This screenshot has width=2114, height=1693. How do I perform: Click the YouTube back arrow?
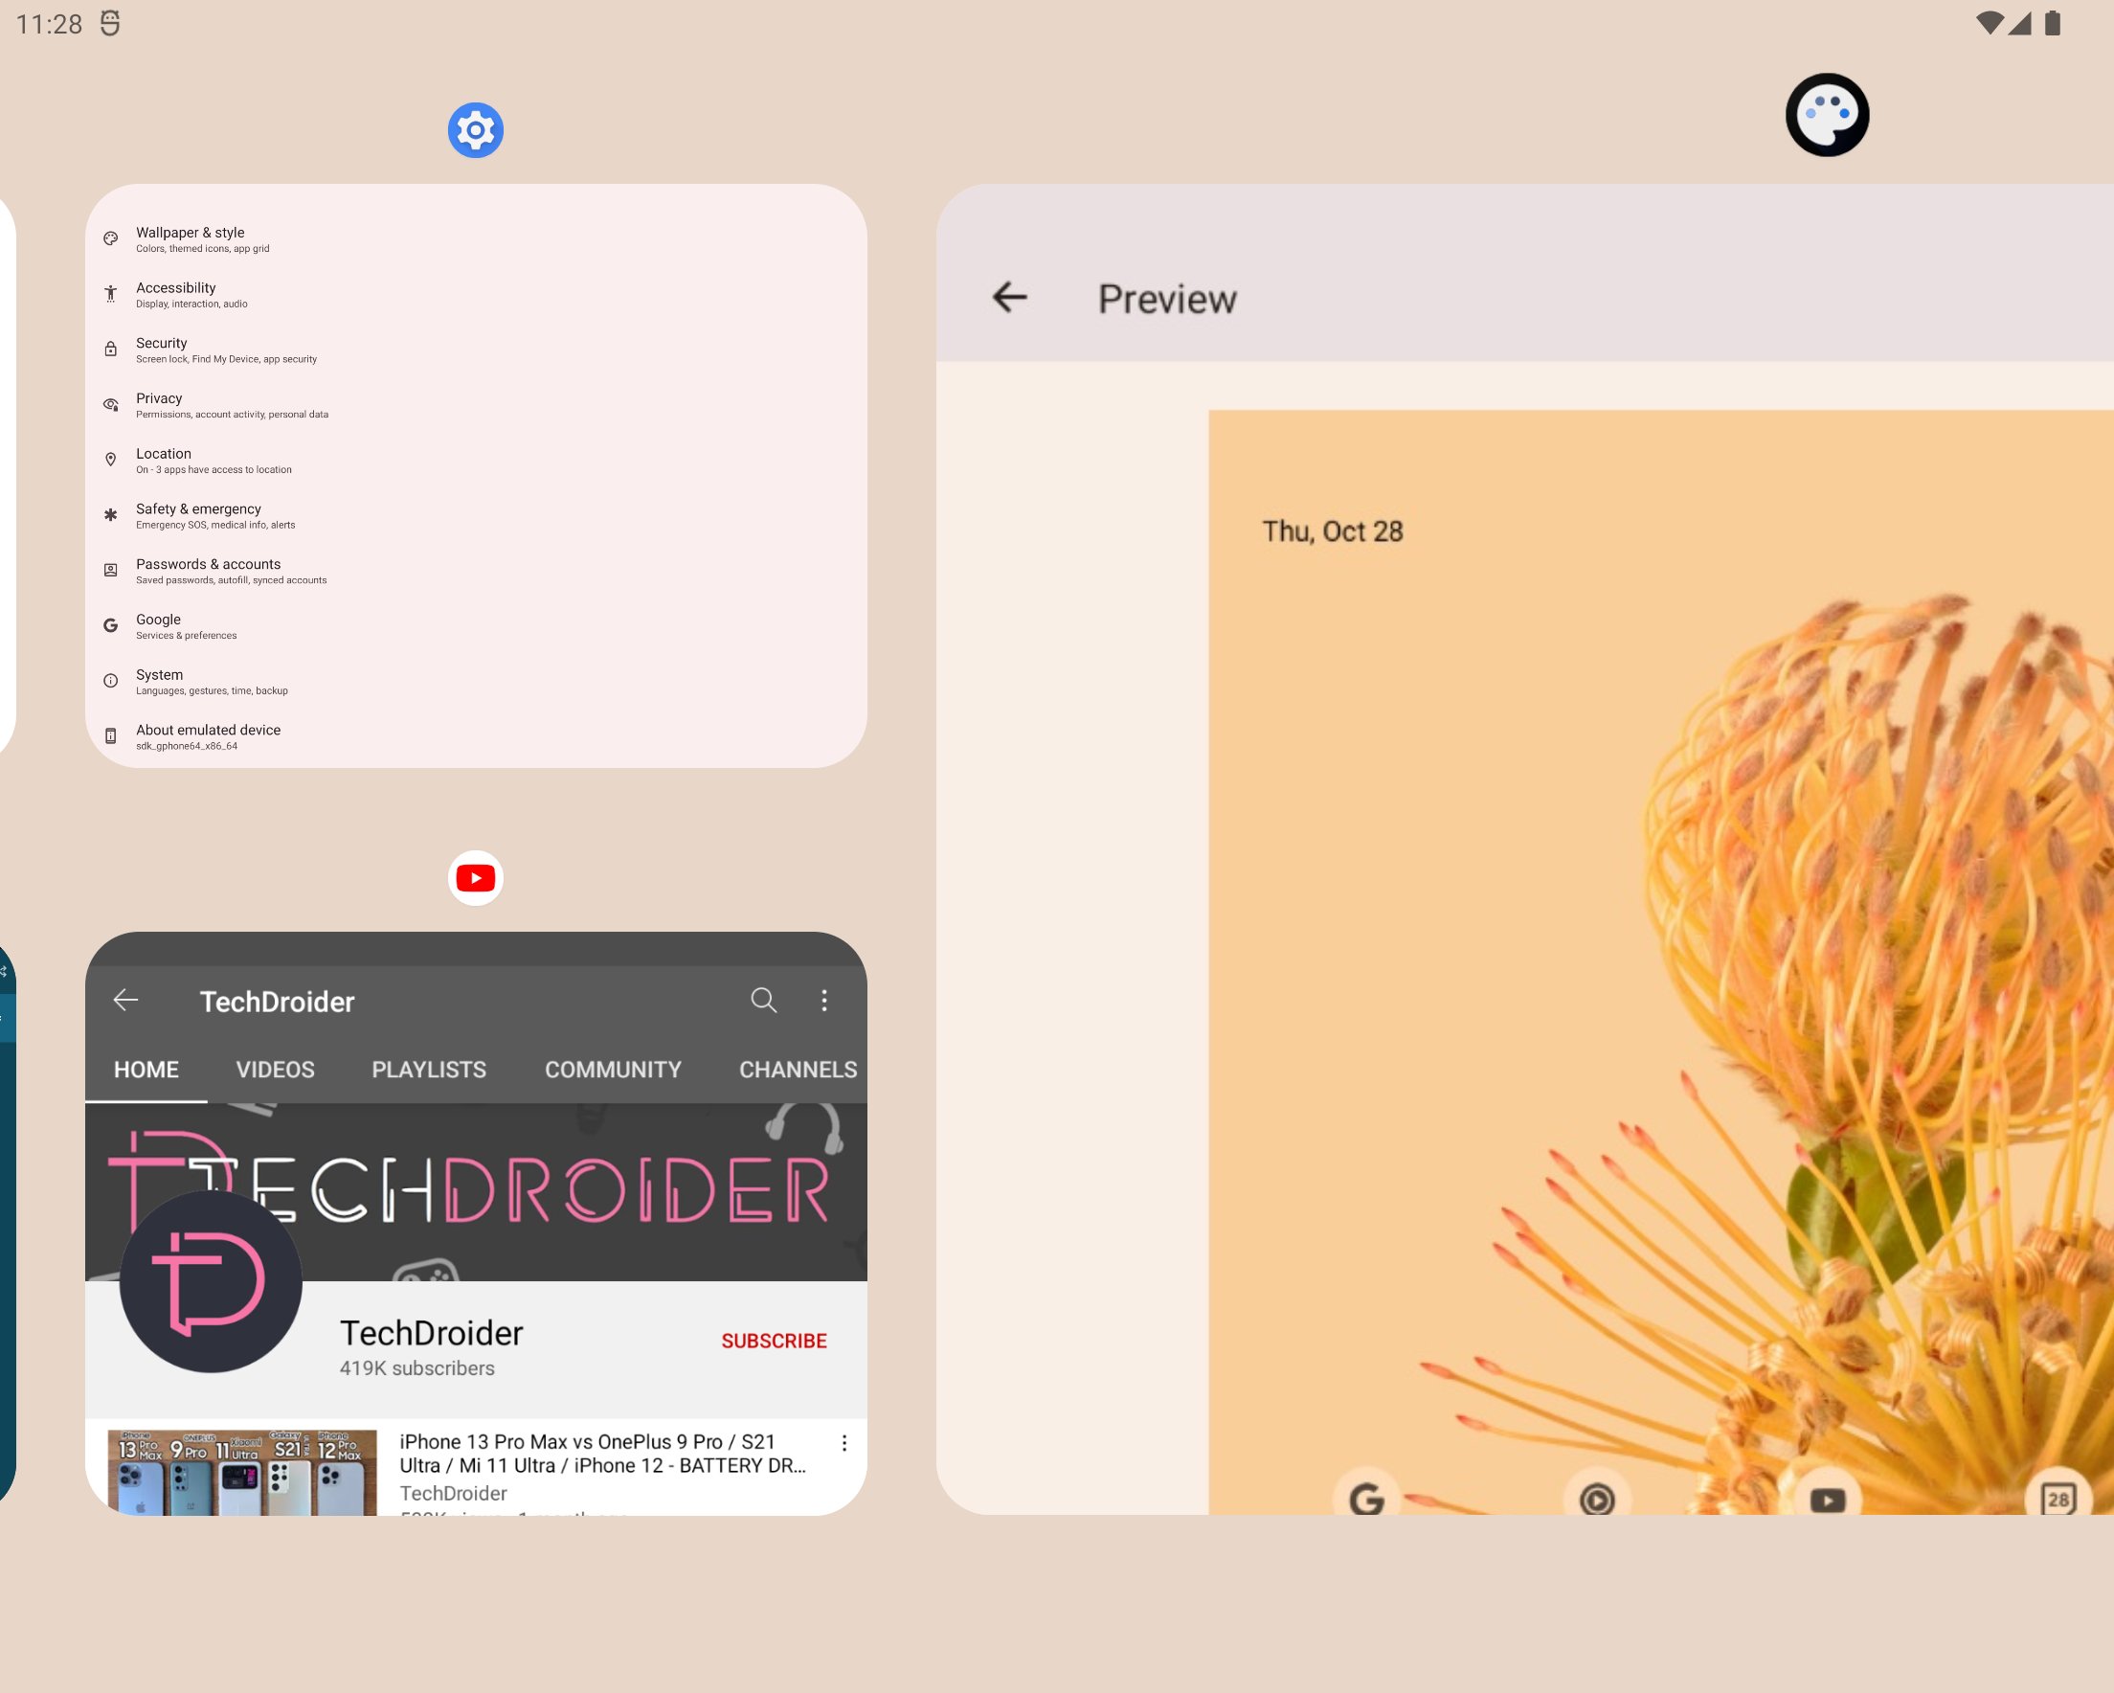pyautogui.click(x=125, y=1001)
